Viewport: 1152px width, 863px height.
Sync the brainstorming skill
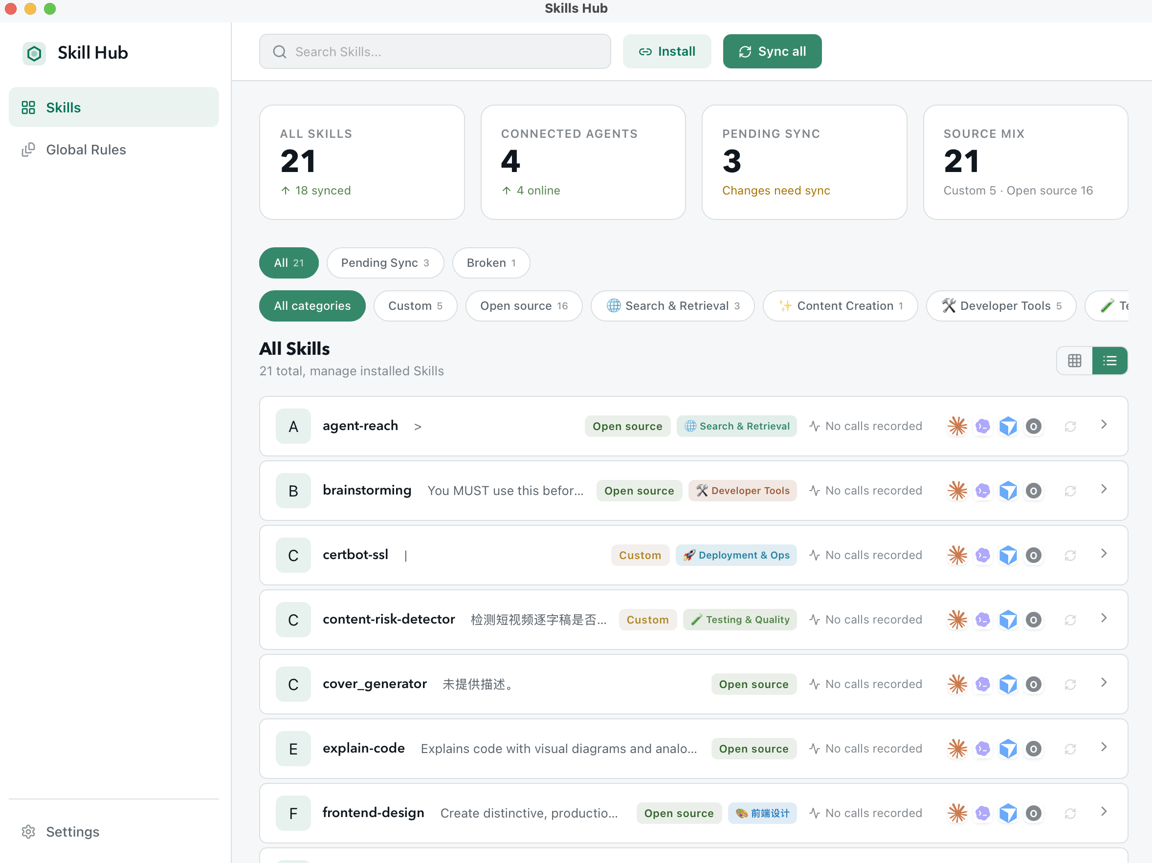(1070, 491)
